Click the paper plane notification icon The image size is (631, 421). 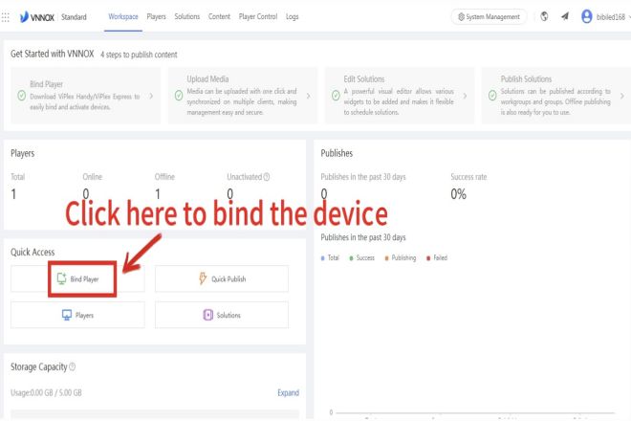pos(565,16)
